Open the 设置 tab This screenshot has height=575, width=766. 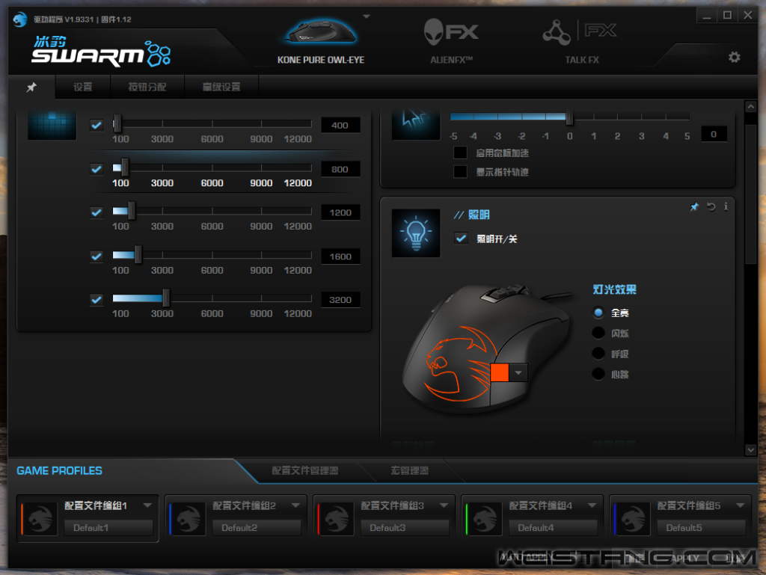(x=83, y=87)
